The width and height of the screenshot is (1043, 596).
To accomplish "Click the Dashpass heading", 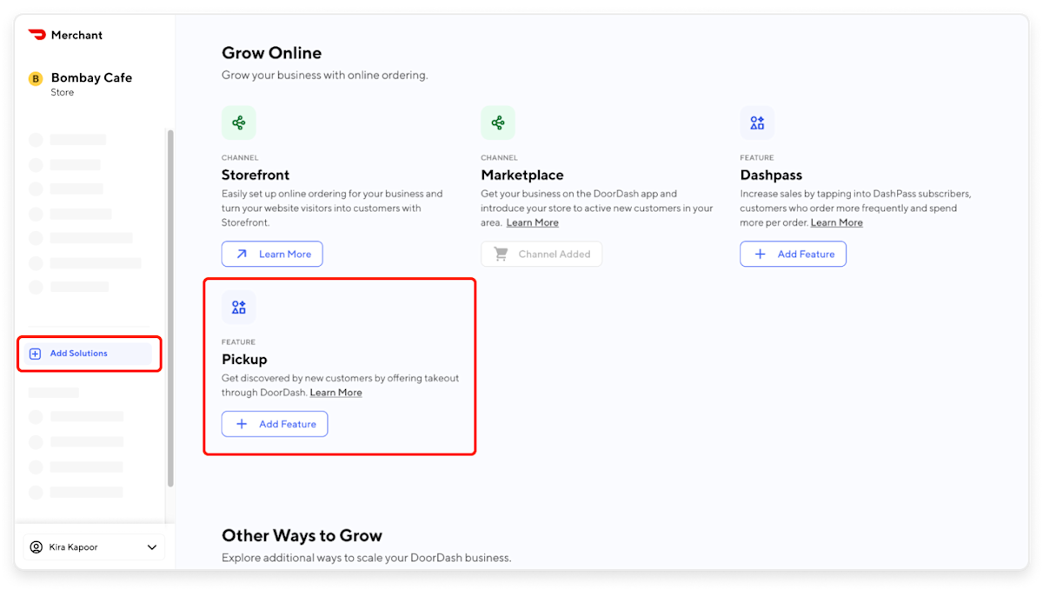I will (x=771, y=175).
